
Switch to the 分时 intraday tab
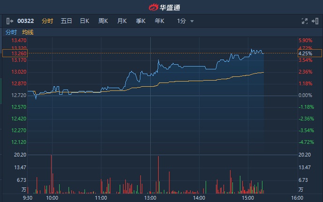click(47, 21)
